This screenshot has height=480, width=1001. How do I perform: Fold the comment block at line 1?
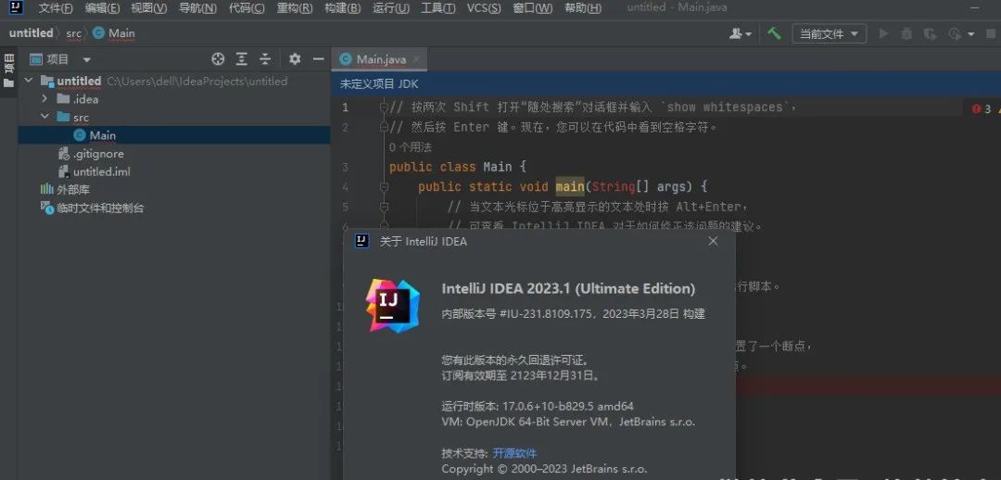(384, 107)
